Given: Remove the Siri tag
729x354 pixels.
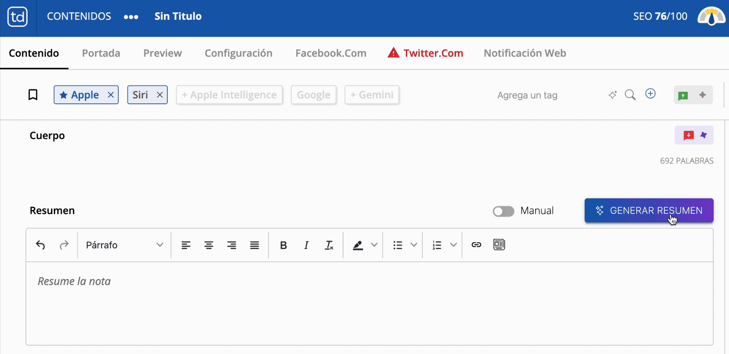Looking at the screenshot, I should (160, 95).
